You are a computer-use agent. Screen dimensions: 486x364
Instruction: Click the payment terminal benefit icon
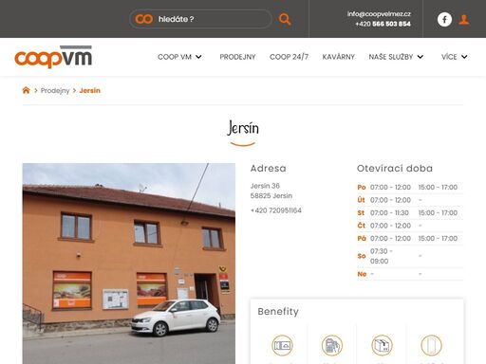coord(332,345)
